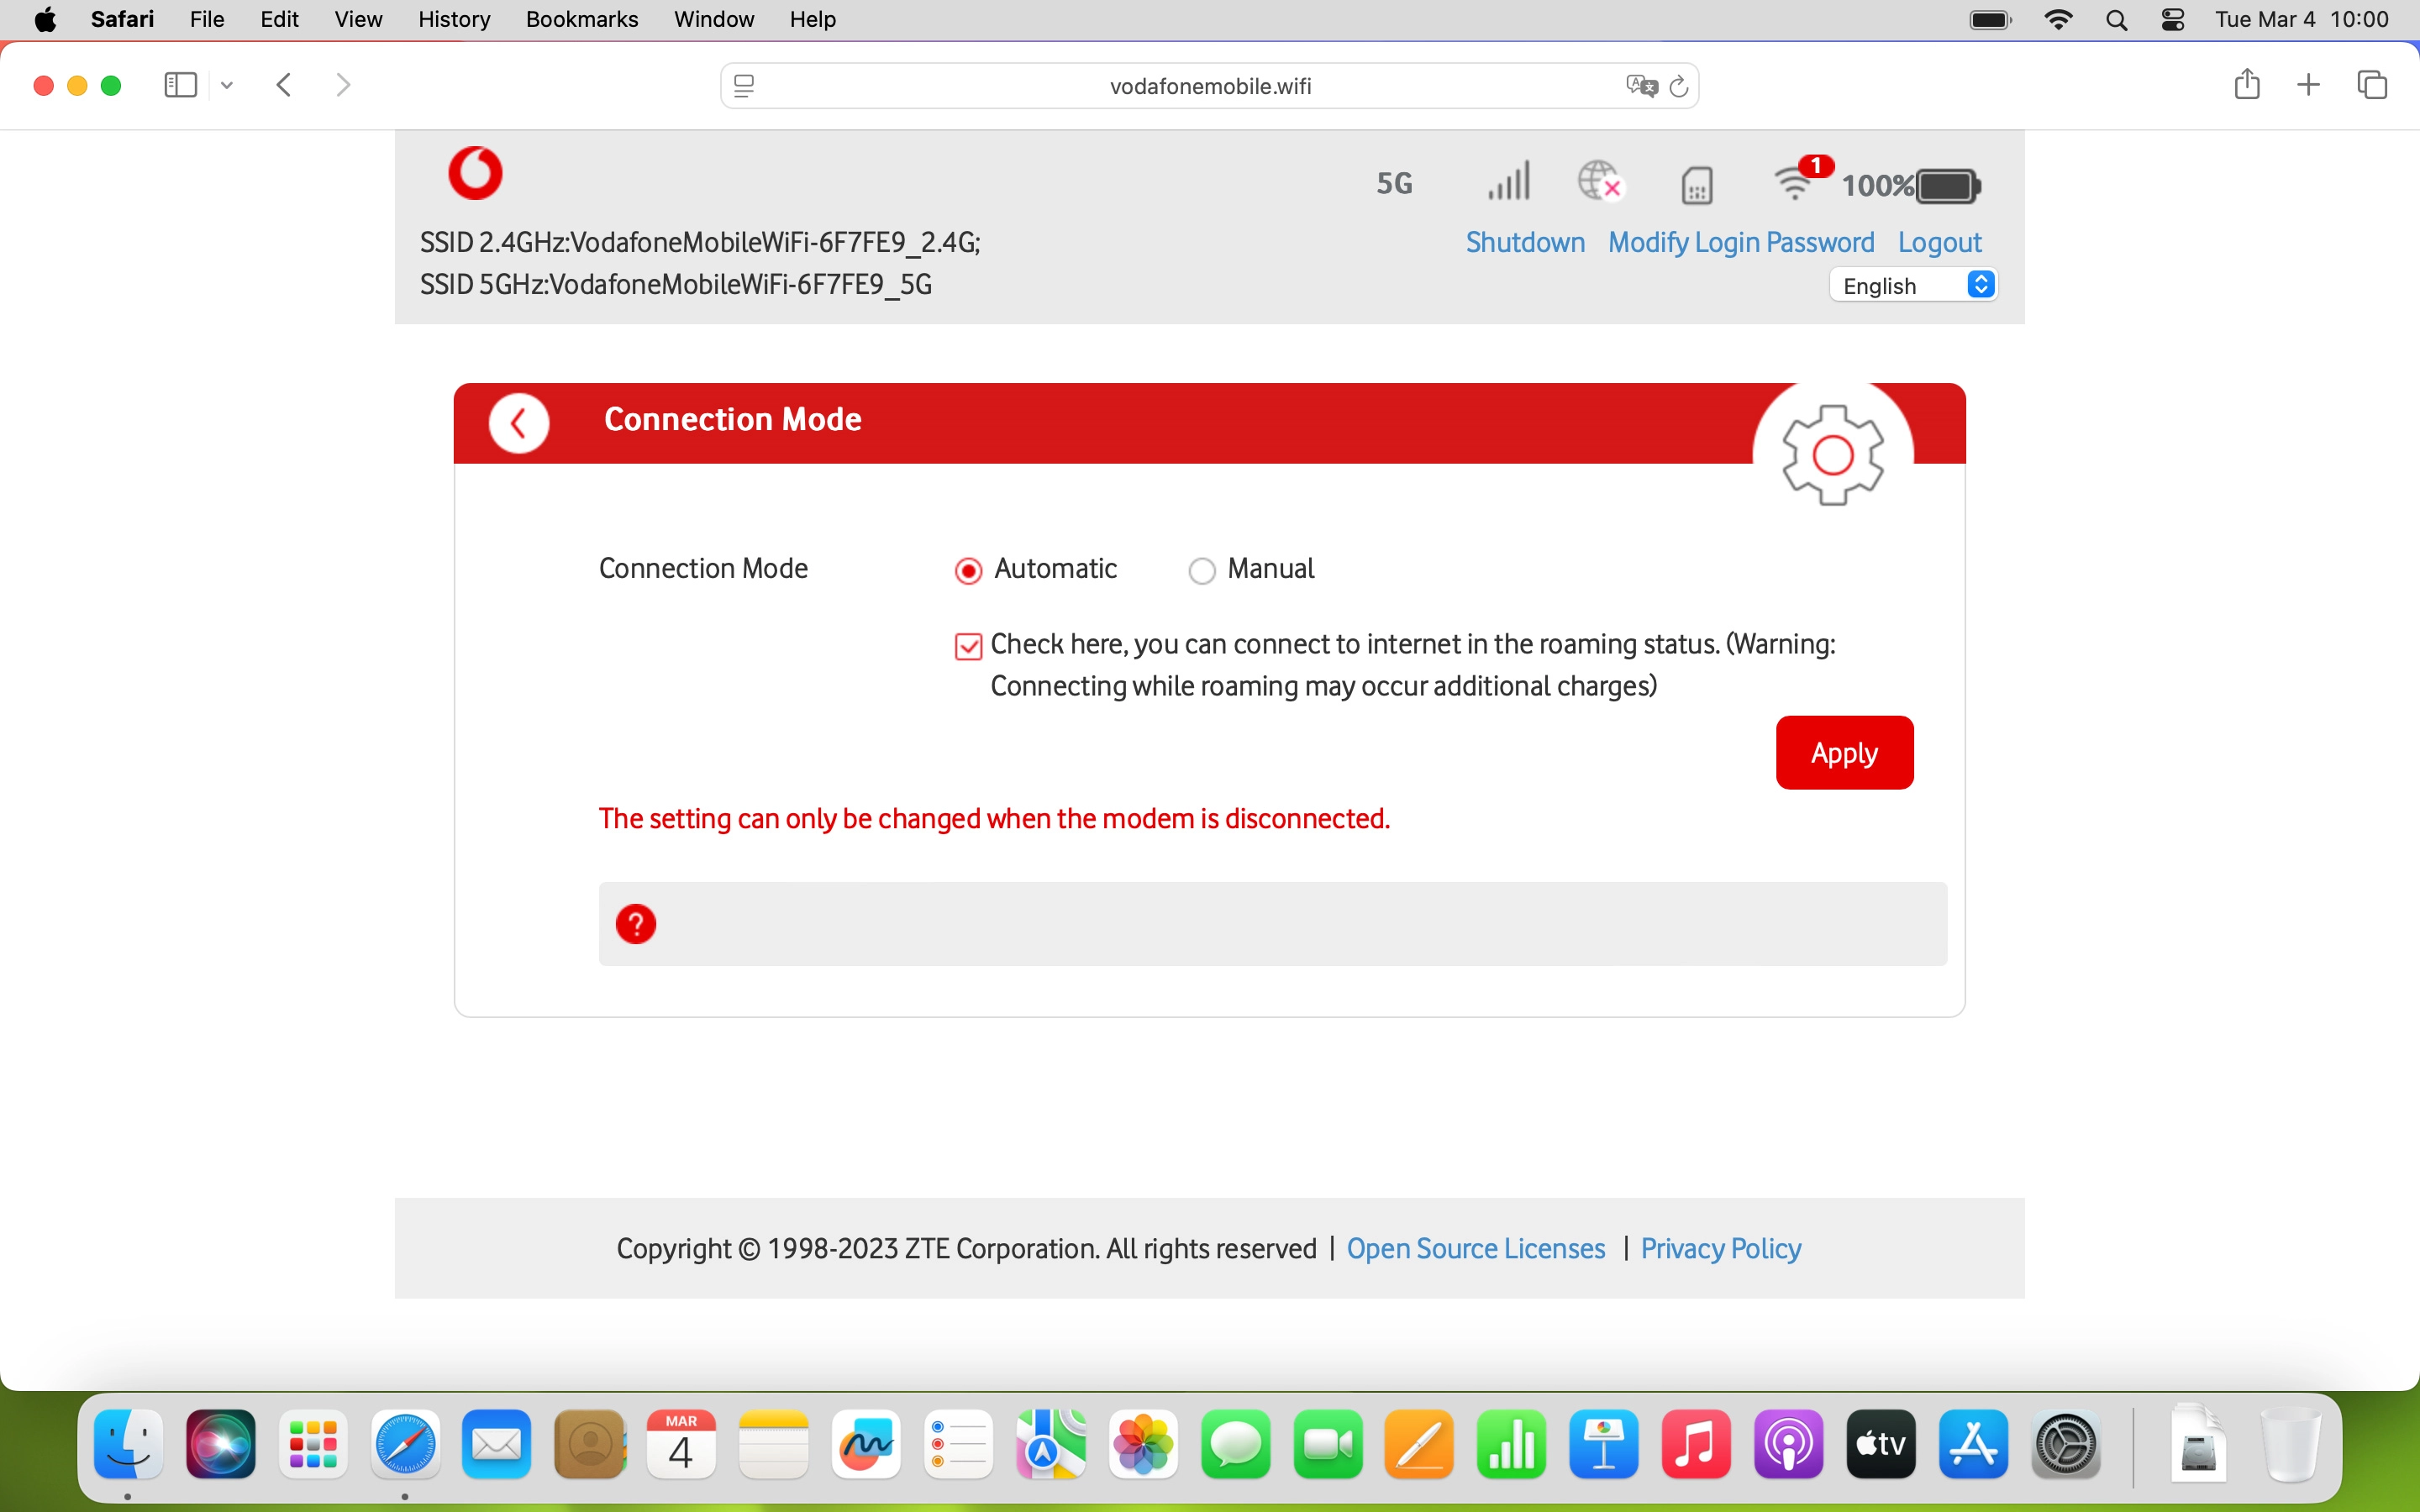Select the Automatic connection mode
Screen dimensions: 2420x1512
pyautogui.click(x=968, y=571)
